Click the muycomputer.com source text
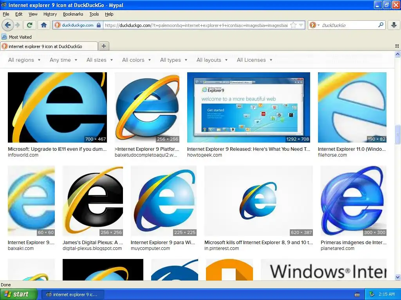The width and height of the screenshot is (401, 300). [x=150, y=248]
